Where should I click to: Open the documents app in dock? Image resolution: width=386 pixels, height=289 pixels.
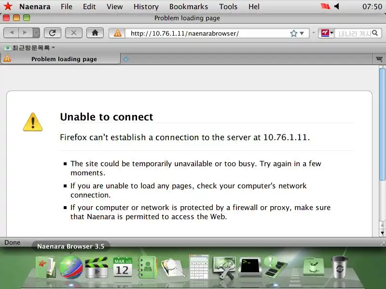(x=45, y=267)
